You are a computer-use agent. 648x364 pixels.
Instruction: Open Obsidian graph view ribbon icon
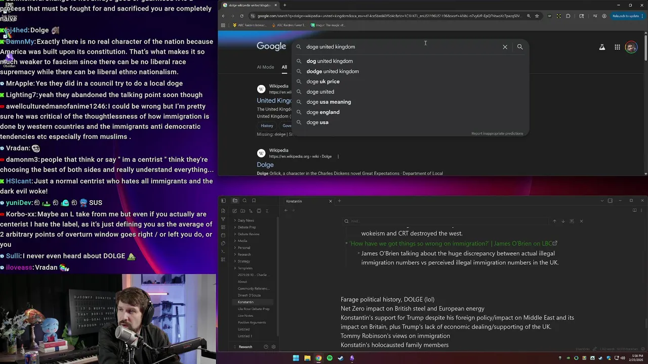tap(223, 219)
